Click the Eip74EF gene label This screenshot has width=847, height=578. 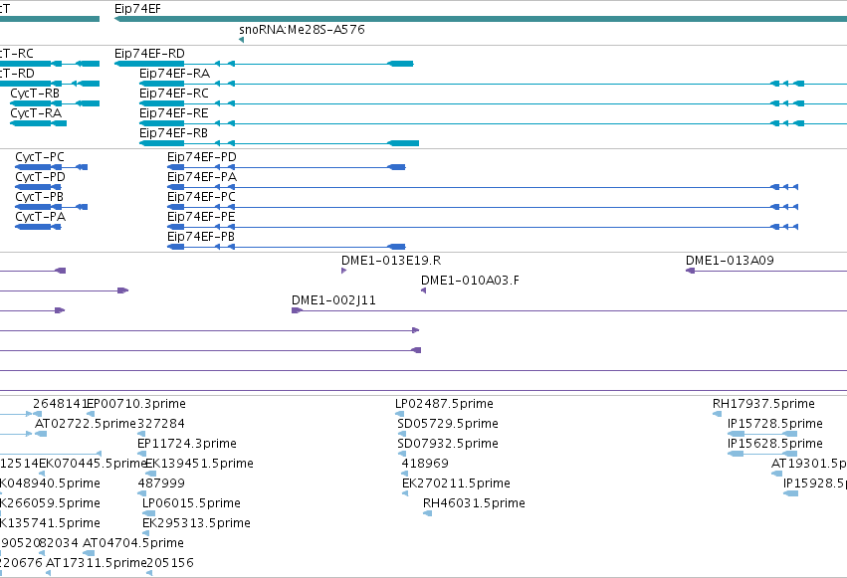pyautogui.click(x=137, y=9)
